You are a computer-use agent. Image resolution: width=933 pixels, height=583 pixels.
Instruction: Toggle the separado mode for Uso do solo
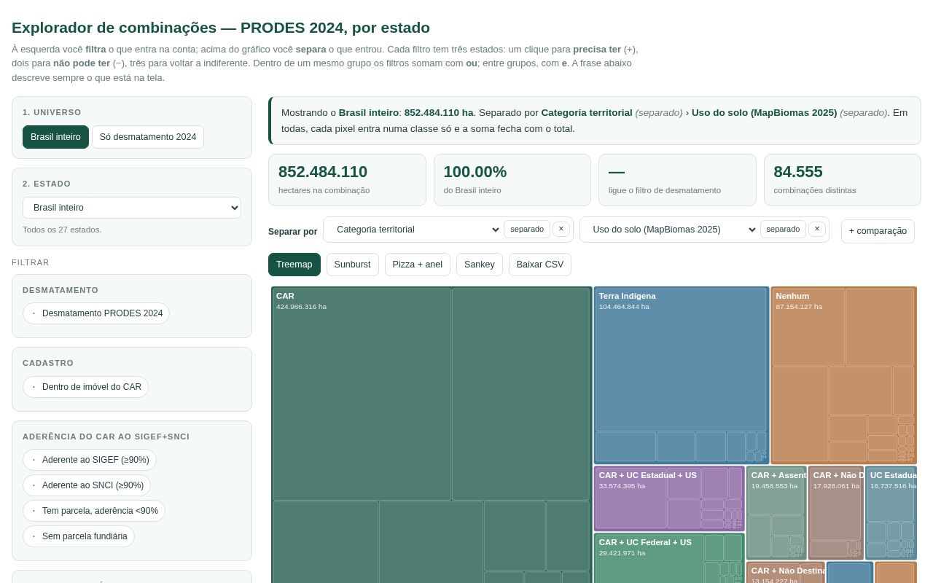pos(783,229)
